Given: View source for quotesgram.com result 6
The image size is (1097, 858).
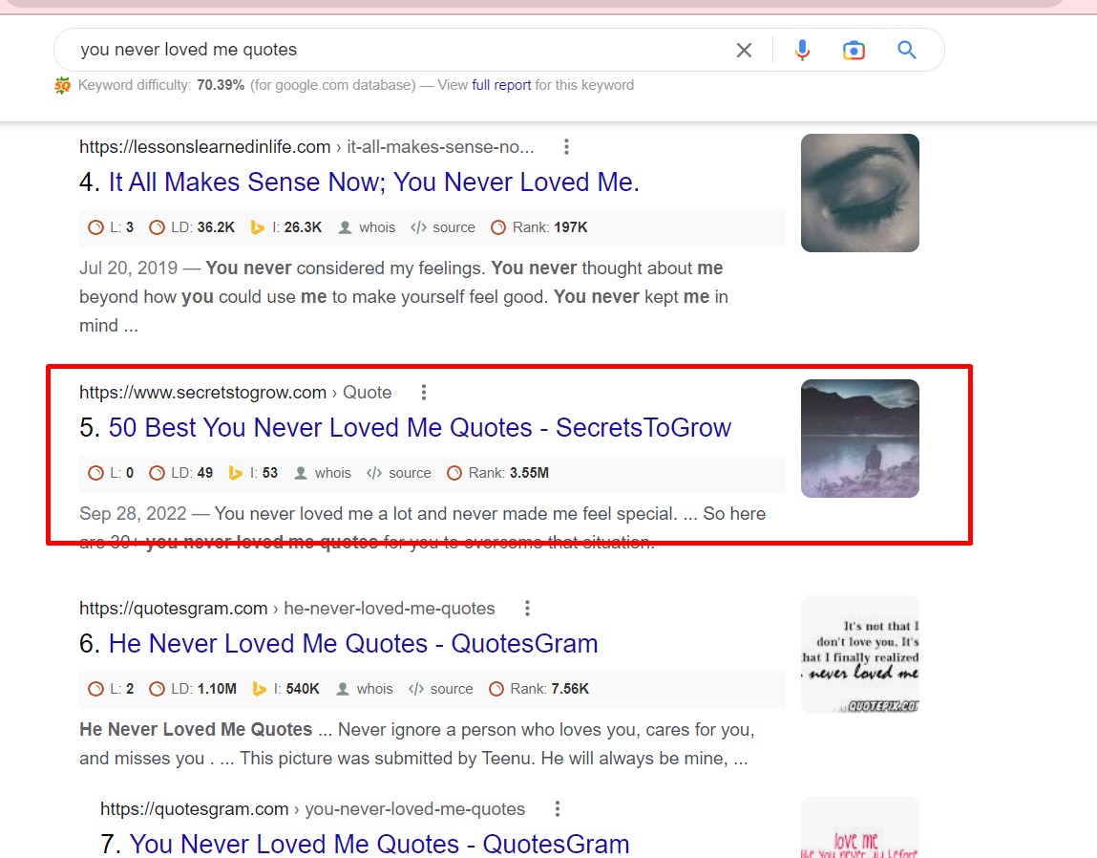Looking at the screenshot, I should click(441, 689).
